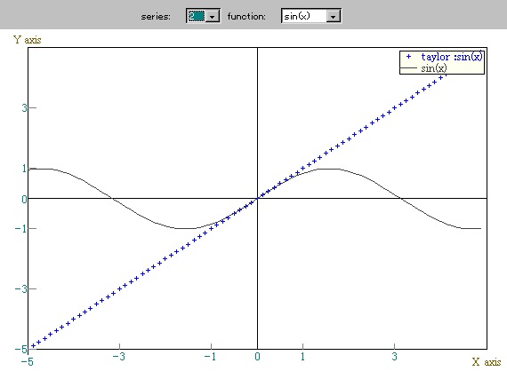Click the 'function:' label
Screen dimensions: 507x379
tap(246, 16)
